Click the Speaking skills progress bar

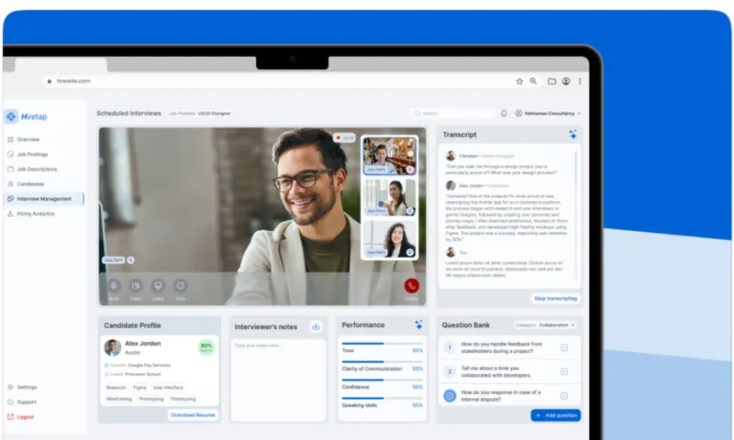pos(382,399)
